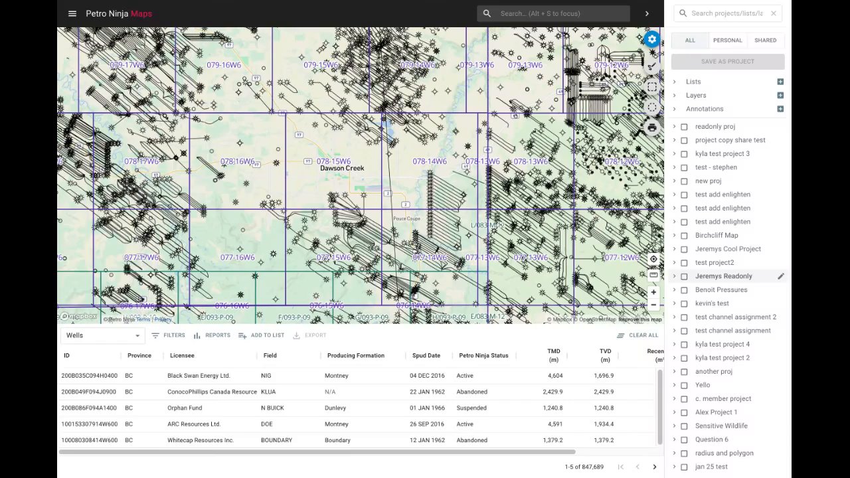Viewport: 850px width, 478px height.
Task: Check the new proj checkbox
Action: [684, 181]
